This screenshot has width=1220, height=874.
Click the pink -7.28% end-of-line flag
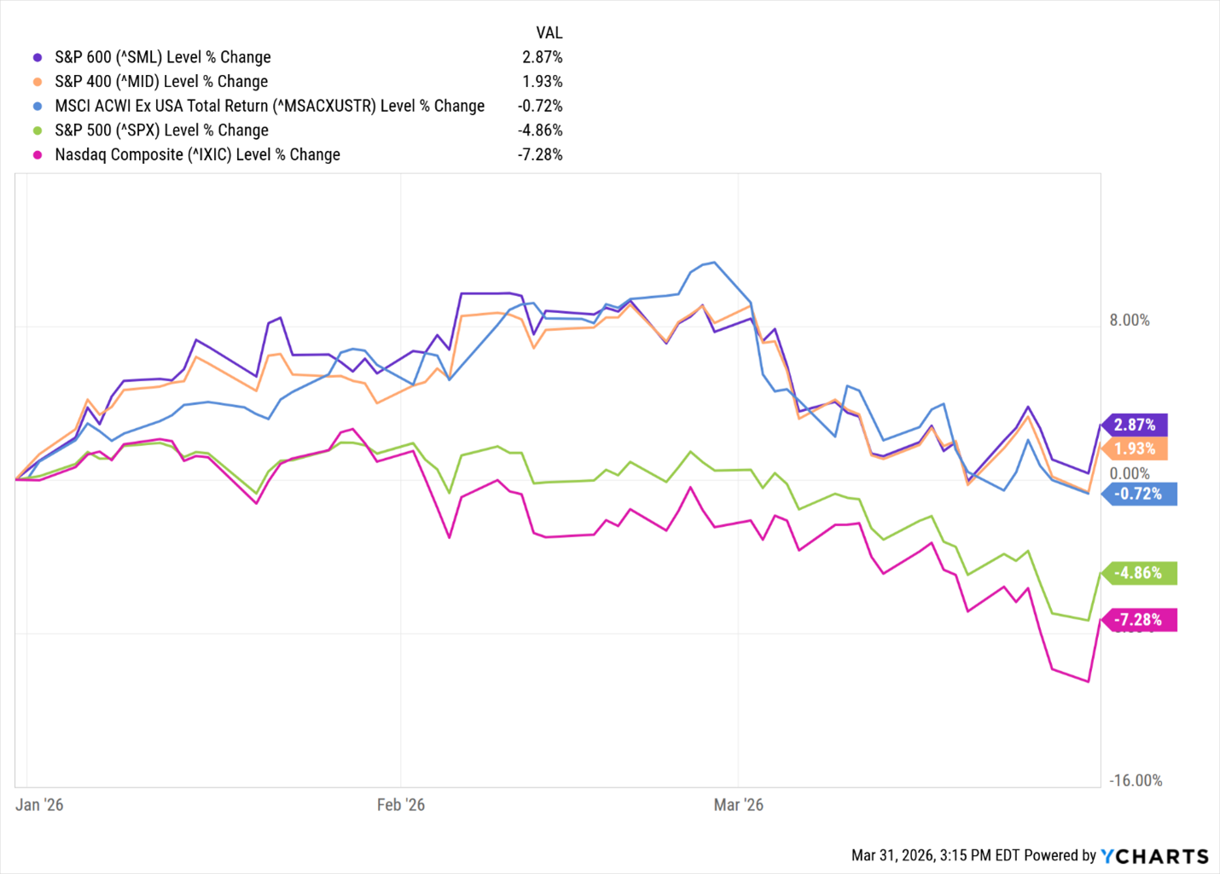(x=1139, y=620)
